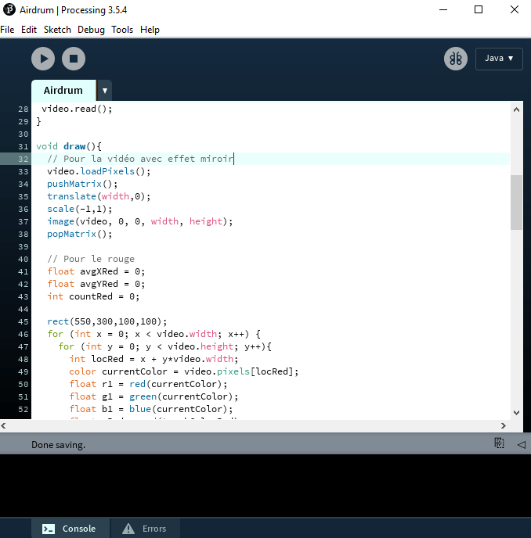Maximize the Processing window
Screen dimensions: 531x538
pos(479,9)
